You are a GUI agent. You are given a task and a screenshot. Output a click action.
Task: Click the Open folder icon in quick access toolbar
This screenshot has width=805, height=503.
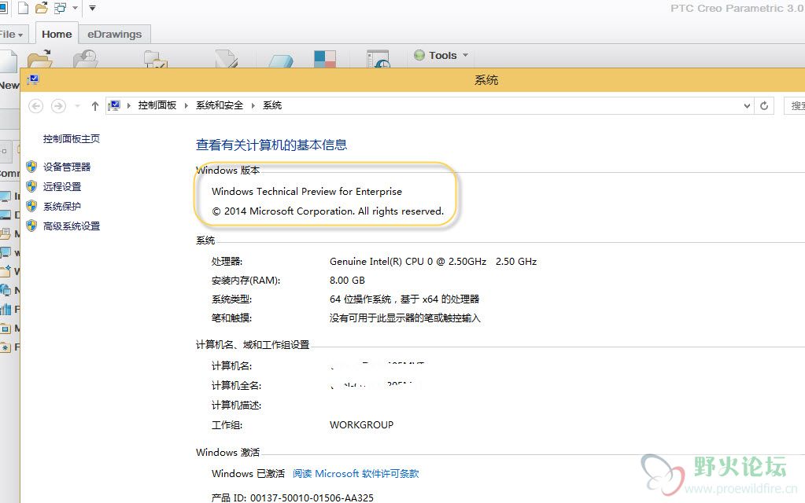[42, 8]
